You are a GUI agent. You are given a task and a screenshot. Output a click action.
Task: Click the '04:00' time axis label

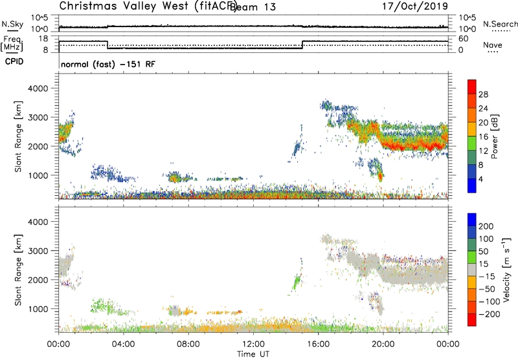coord(123,344)
